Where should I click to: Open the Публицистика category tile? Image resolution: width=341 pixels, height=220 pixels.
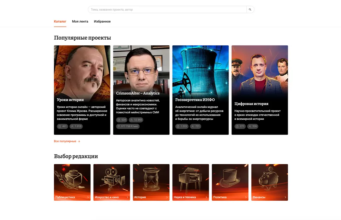click(x=72, y=182)
